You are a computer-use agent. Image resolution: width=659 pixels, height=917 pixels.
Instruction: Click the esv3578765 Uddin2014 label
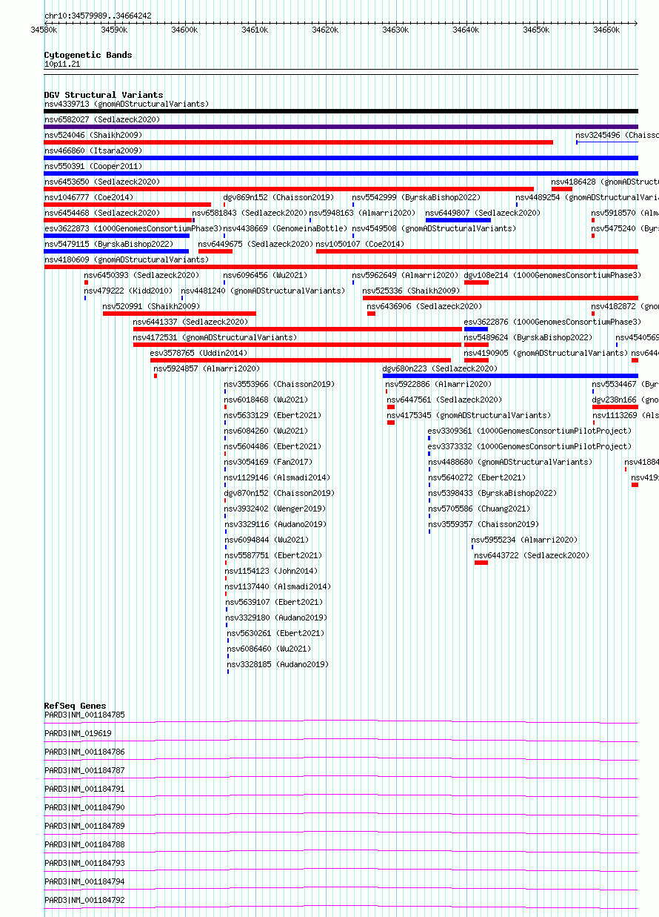point(199,353)
